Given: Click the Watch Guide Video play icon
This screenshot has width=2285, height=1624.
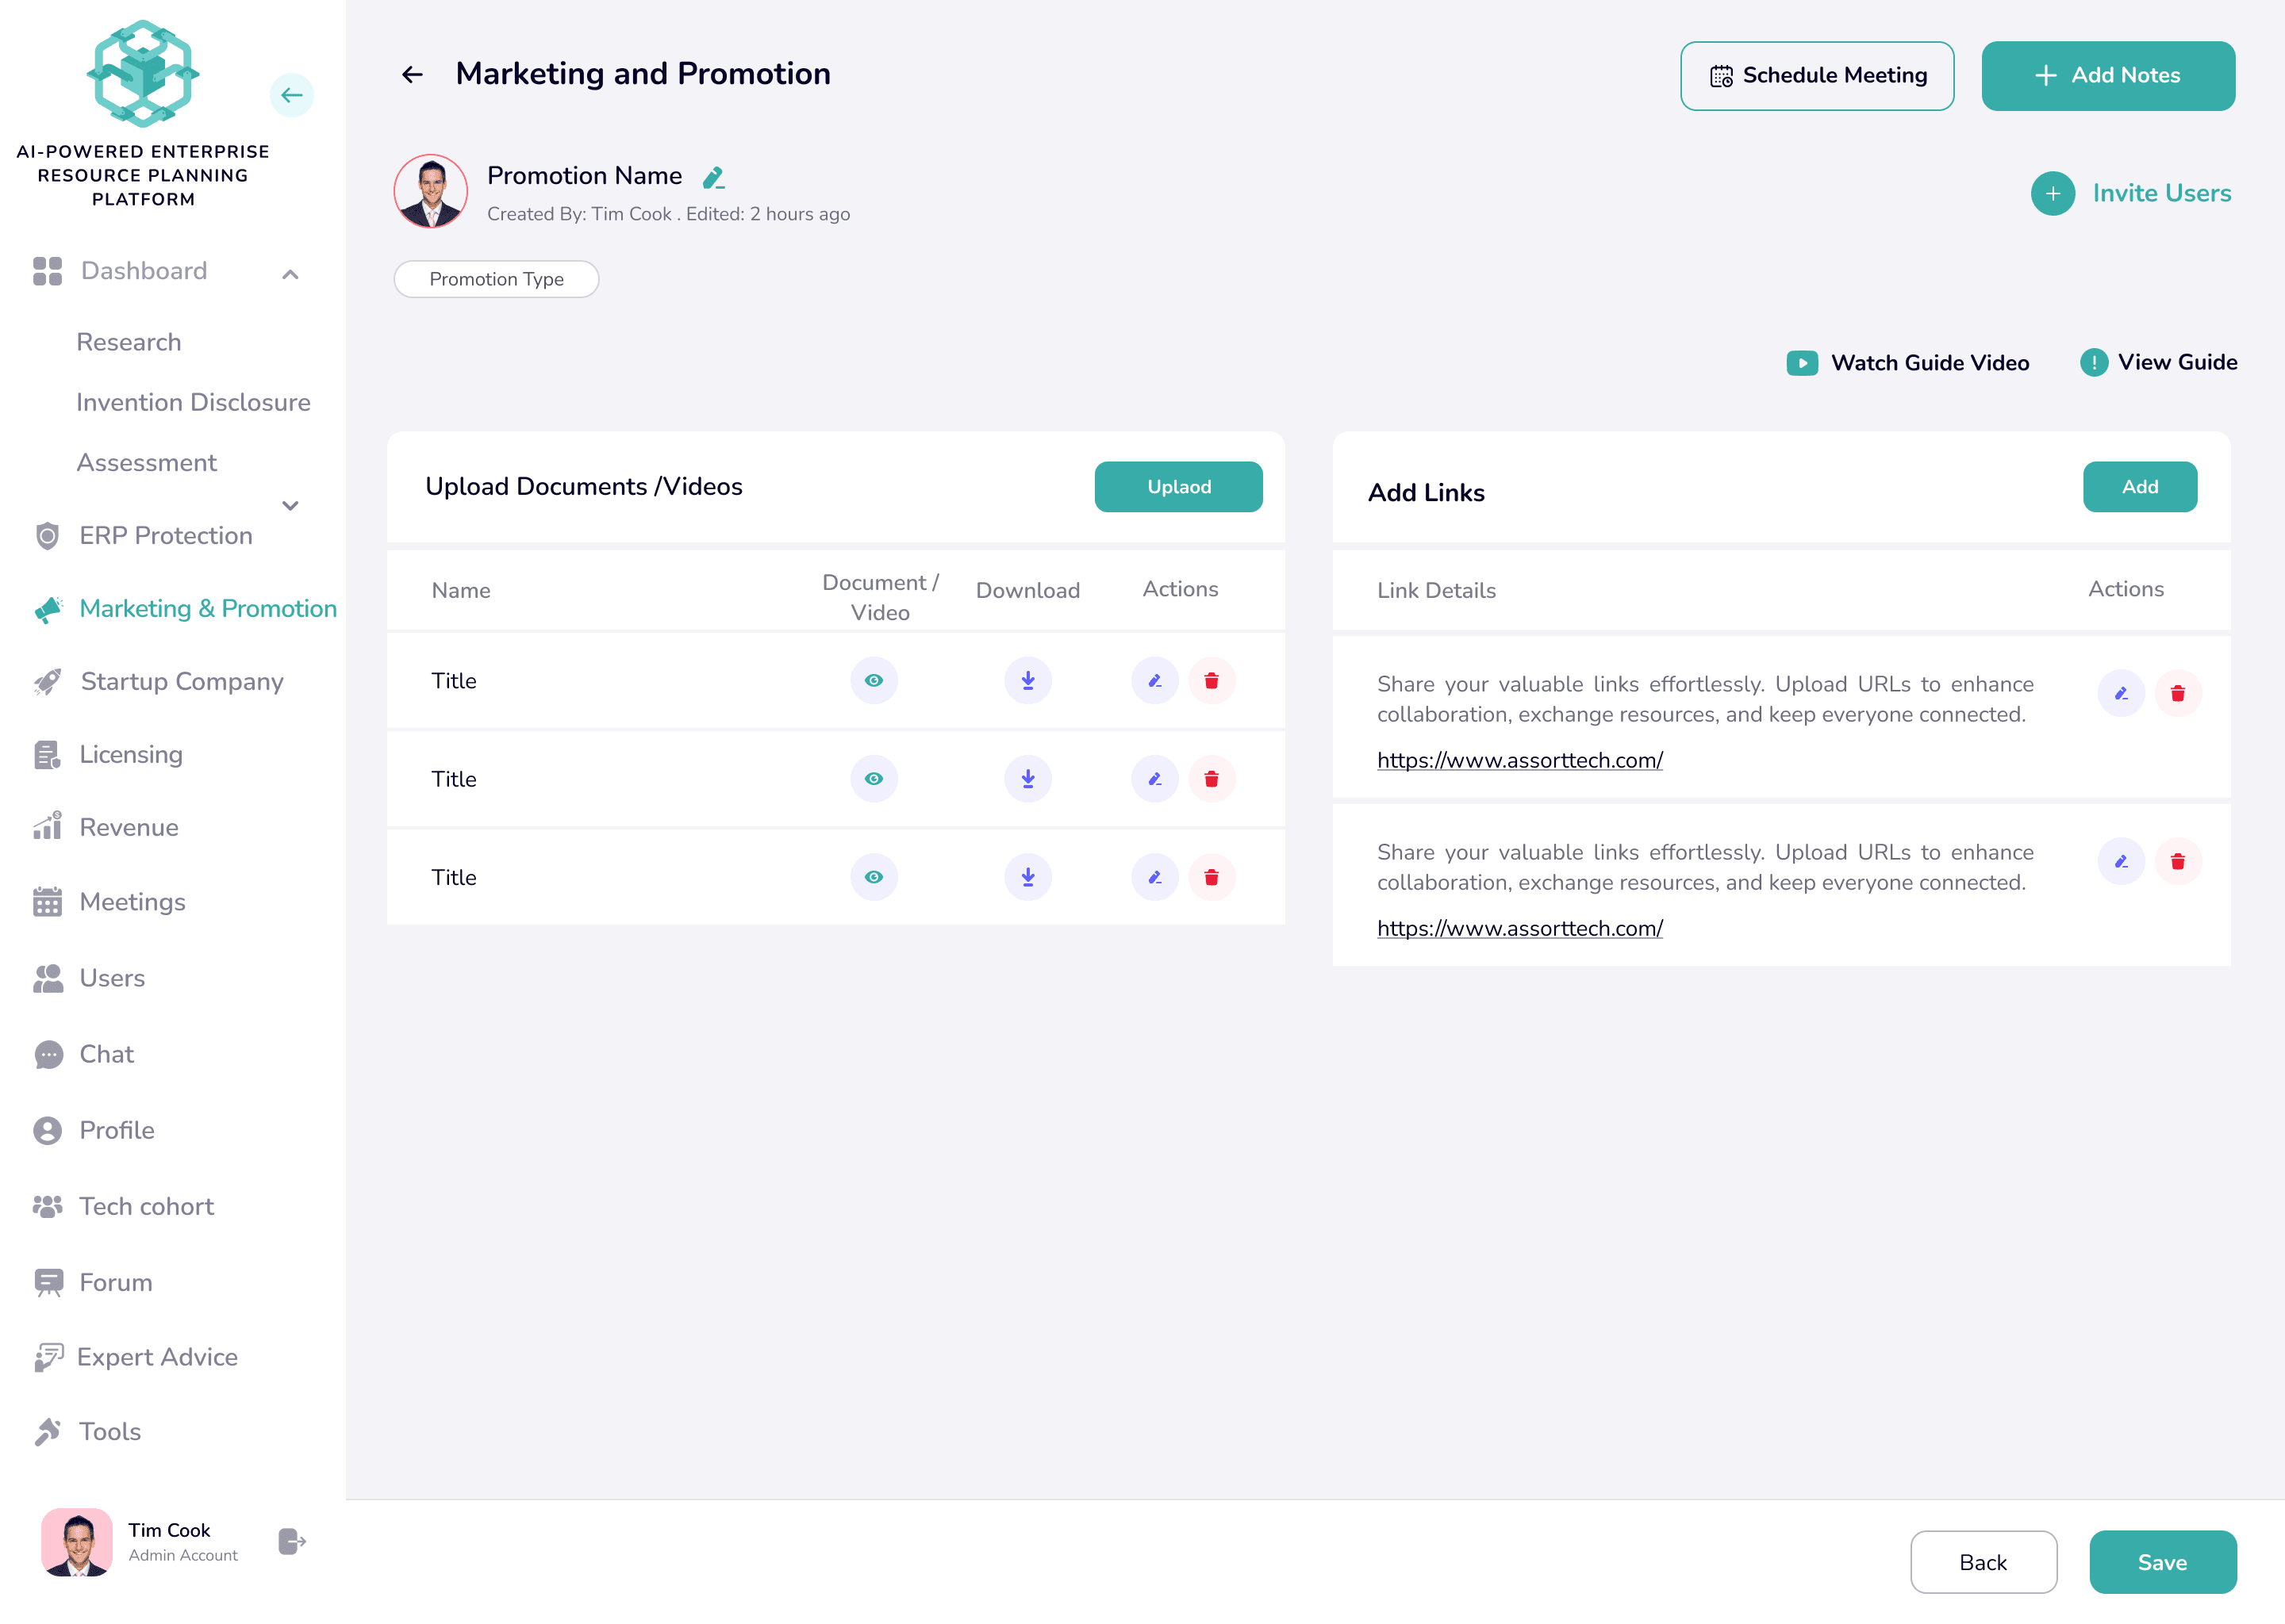Looking at the screenshot, I should click(1802, 363).
